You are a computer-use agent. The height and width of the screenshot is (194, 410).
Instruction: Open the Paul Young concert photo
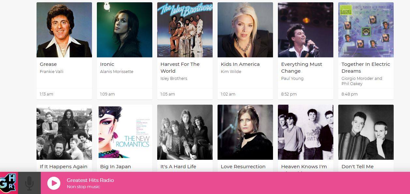pyautogui.click(x=306, y=30)
